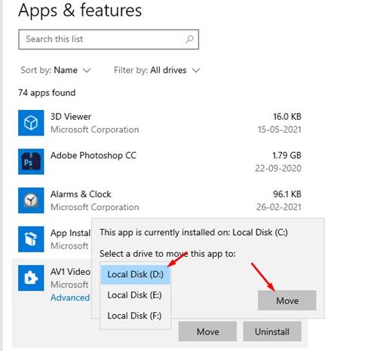Image resolution: width=377 pixels, height=351 pixels.
Task: Click the App Installer icon
Action: pyautogui.click(x=31, y=239)
